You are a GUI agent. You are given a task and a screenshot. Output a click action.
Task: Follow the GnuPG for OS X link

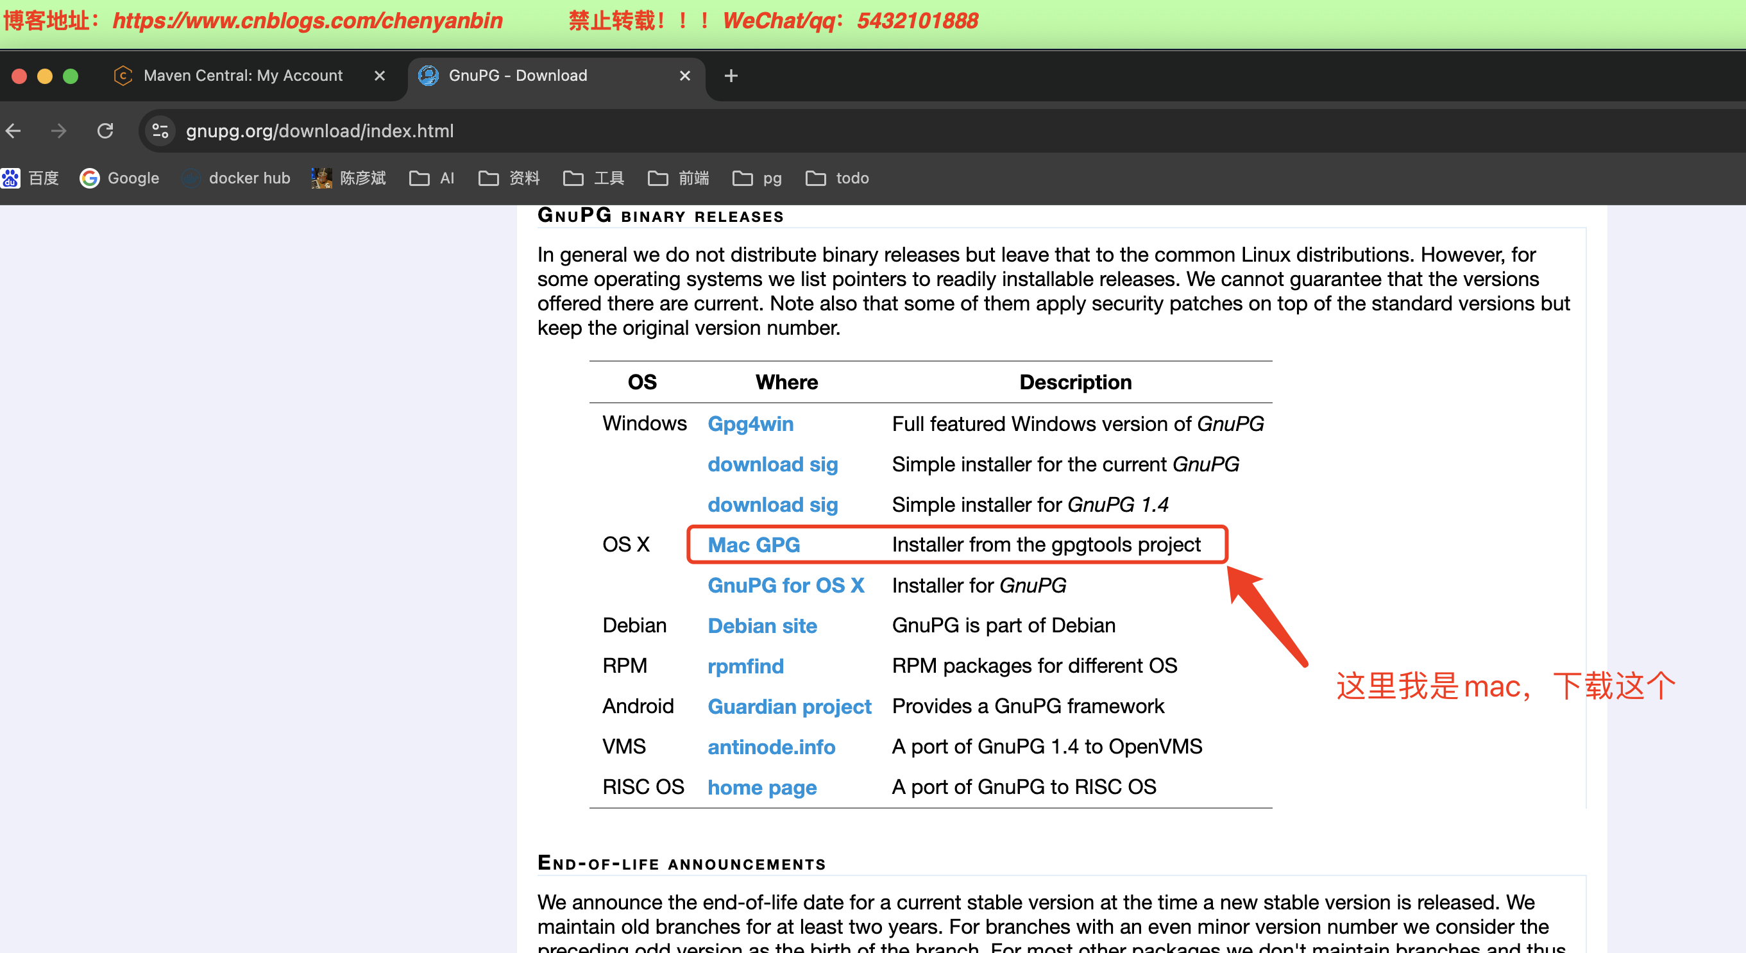(x=786, y=586)
